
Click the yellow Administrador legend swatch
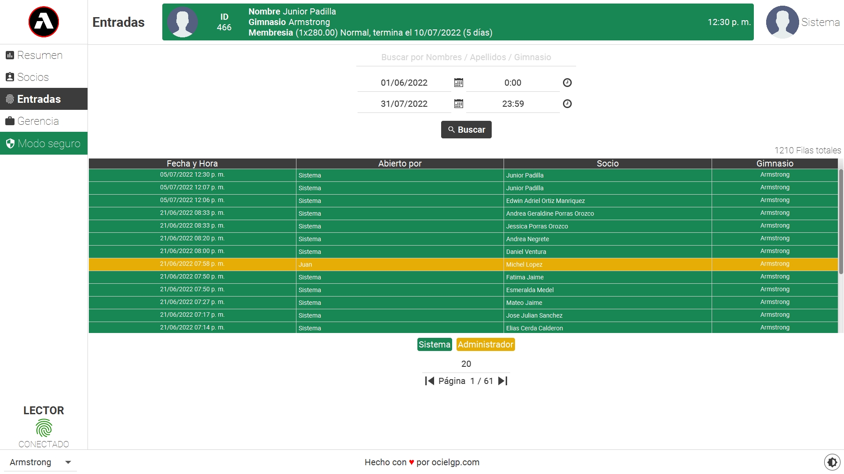pyautogui.click(x=486, y=344)
